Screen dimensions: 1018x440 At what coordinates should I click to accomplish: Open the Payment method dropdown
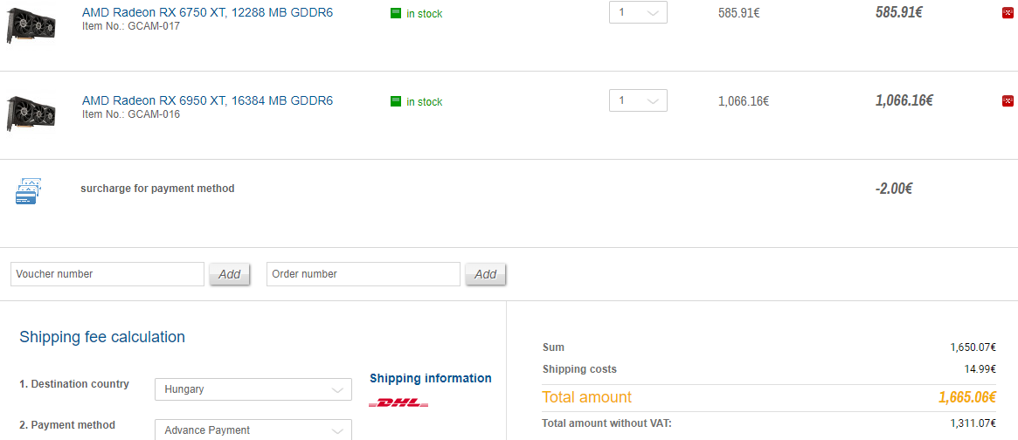[x=253, y=430]
